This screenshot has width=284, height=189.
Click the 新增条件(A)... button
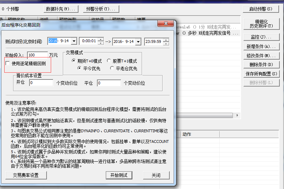pyautogui.click(x=261, y=46)
